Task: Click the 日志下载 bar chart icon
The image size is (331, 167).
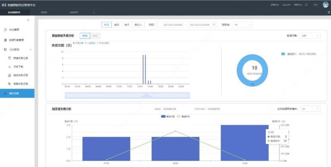Action: click(10, 67)
